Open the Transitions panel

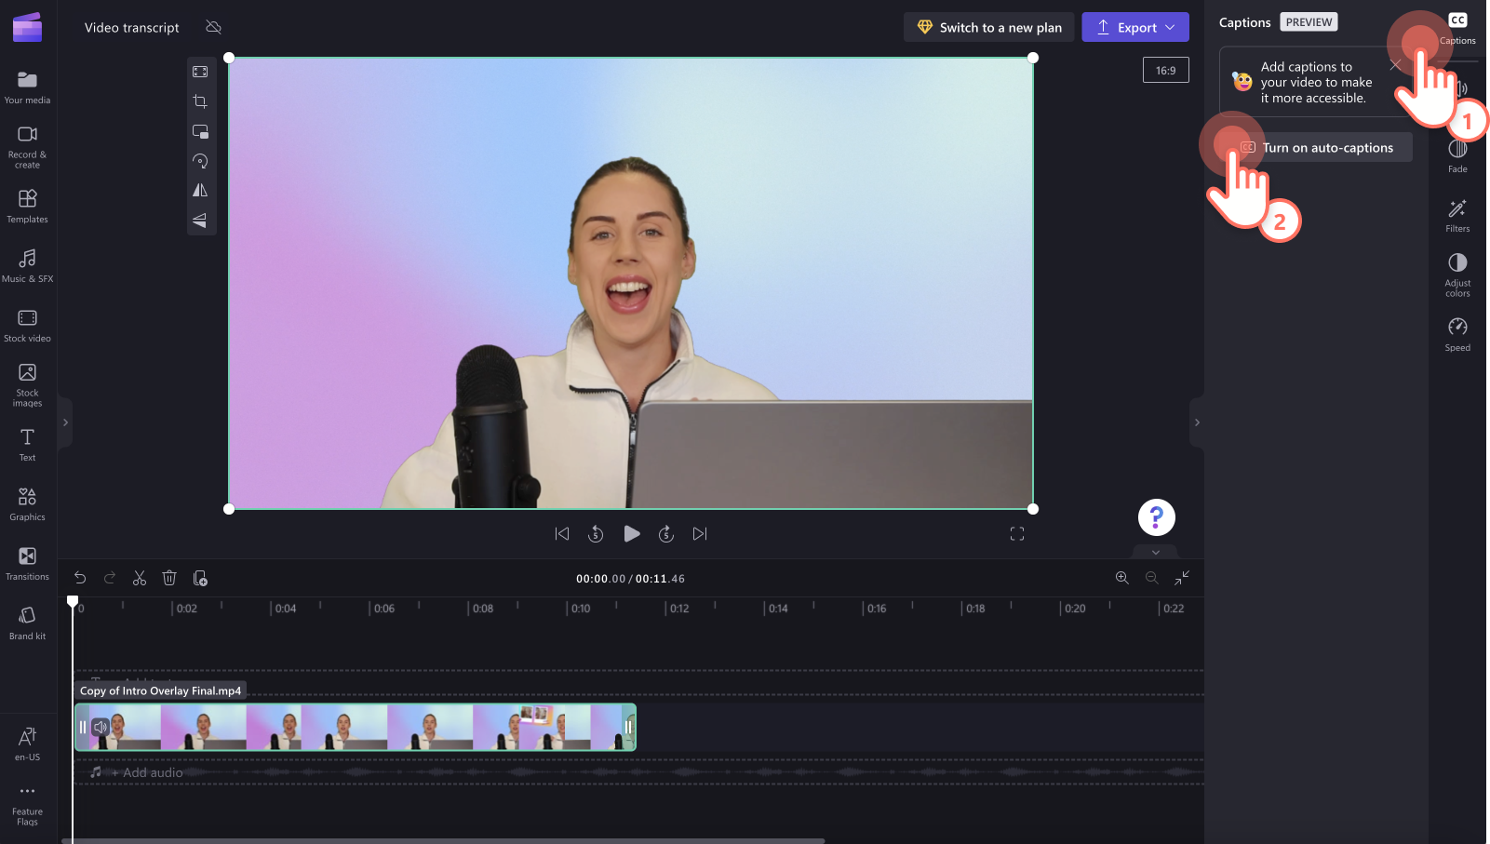(27, 563)
